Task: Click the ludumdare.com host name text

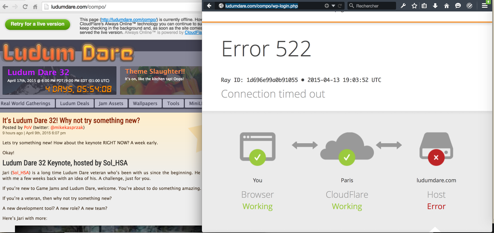Action: (x=436, y=180)
